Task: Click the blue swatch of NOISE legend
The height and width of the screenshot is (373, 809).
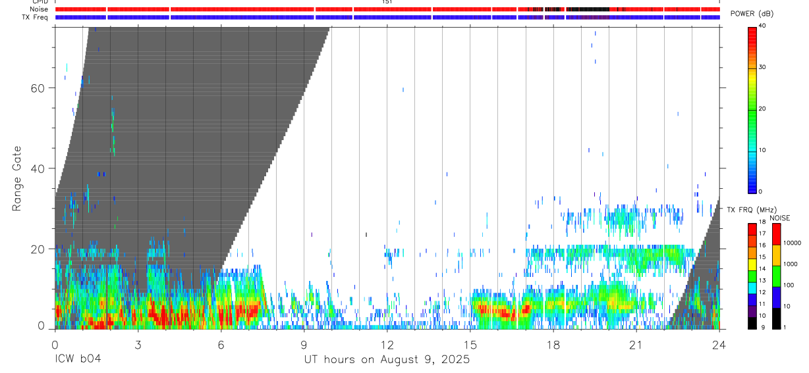Action: [x=777, y=297]
